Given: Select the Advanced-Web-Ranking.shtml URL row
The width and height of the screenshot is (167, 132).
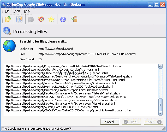Looking at the screenshot, I should pyautogui.click(x=68, y=76).
